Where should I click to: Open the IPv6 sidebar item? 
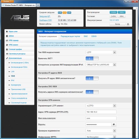pos(13,81)
